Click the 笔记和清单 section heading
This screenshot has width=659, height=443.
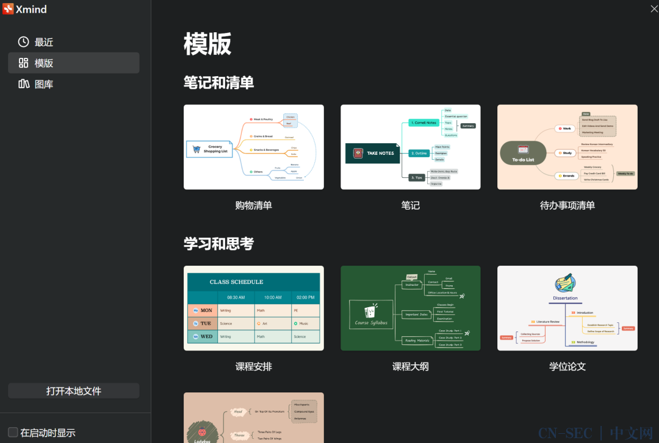click(x=218, y=83)
